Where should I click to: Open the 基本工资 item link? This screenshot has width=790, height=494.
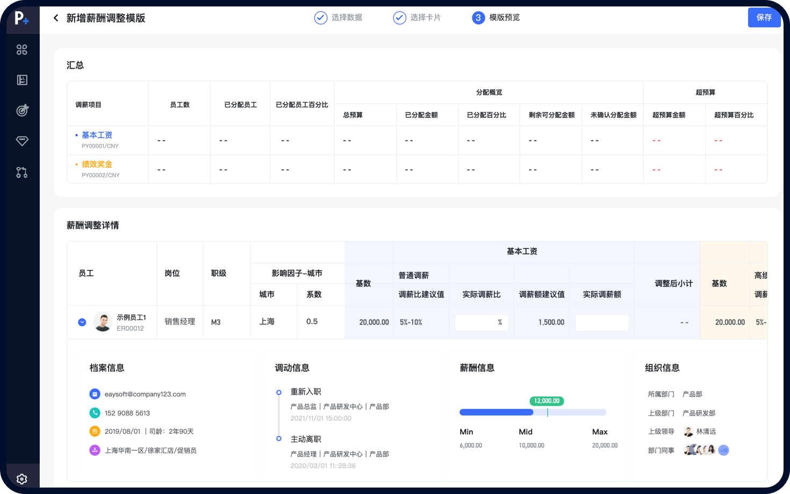tap(97, 135)
